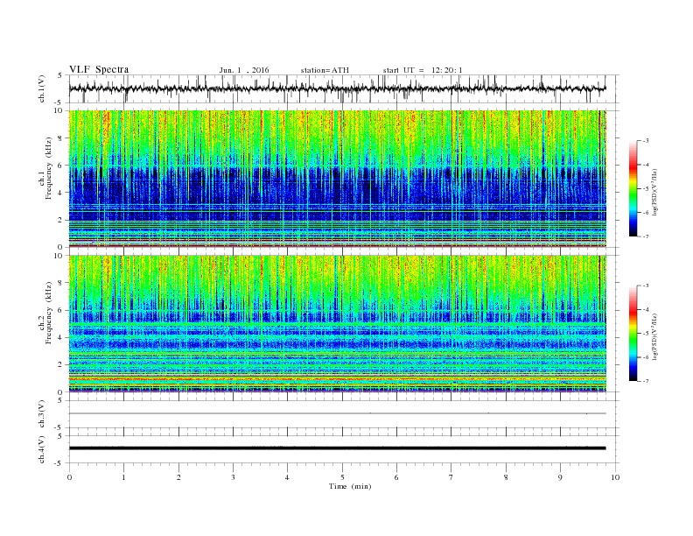Click the "5" tick on the time axis
The image size is (693, 536).
click(x=342, y=477)
